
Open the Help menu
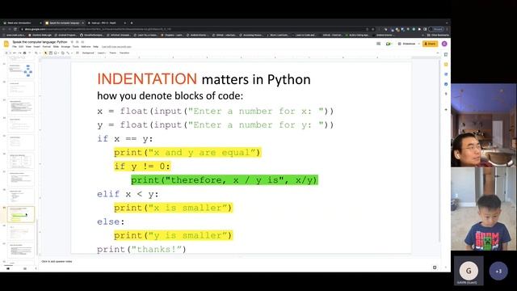point(95,47)
